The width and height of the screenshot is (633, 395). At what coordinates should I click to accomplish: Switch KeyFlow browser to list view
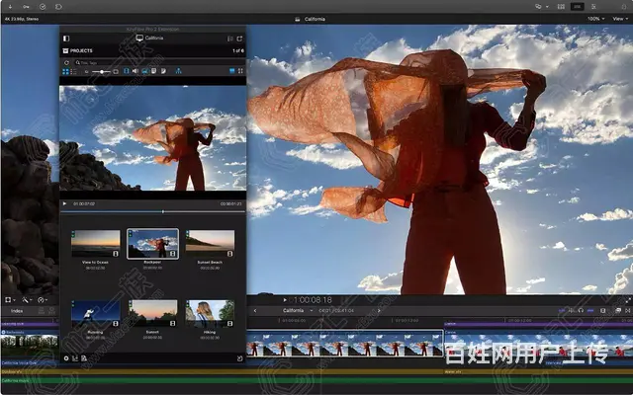75,72
